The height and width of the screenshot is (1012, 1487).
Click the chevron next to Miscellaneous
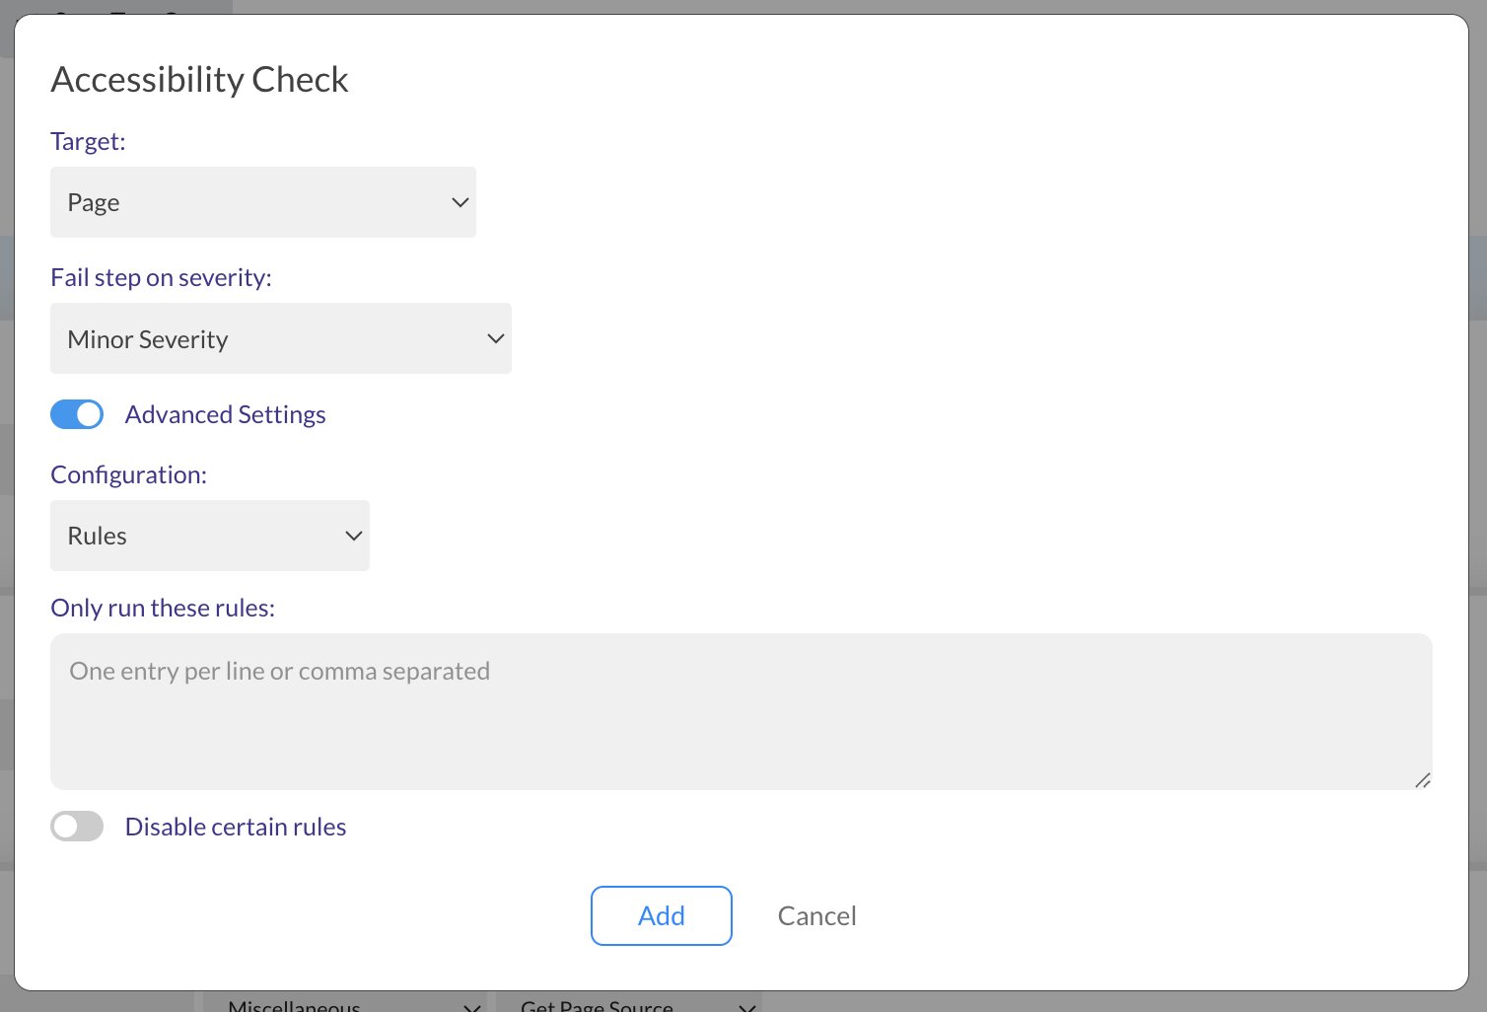point(470,1006)
